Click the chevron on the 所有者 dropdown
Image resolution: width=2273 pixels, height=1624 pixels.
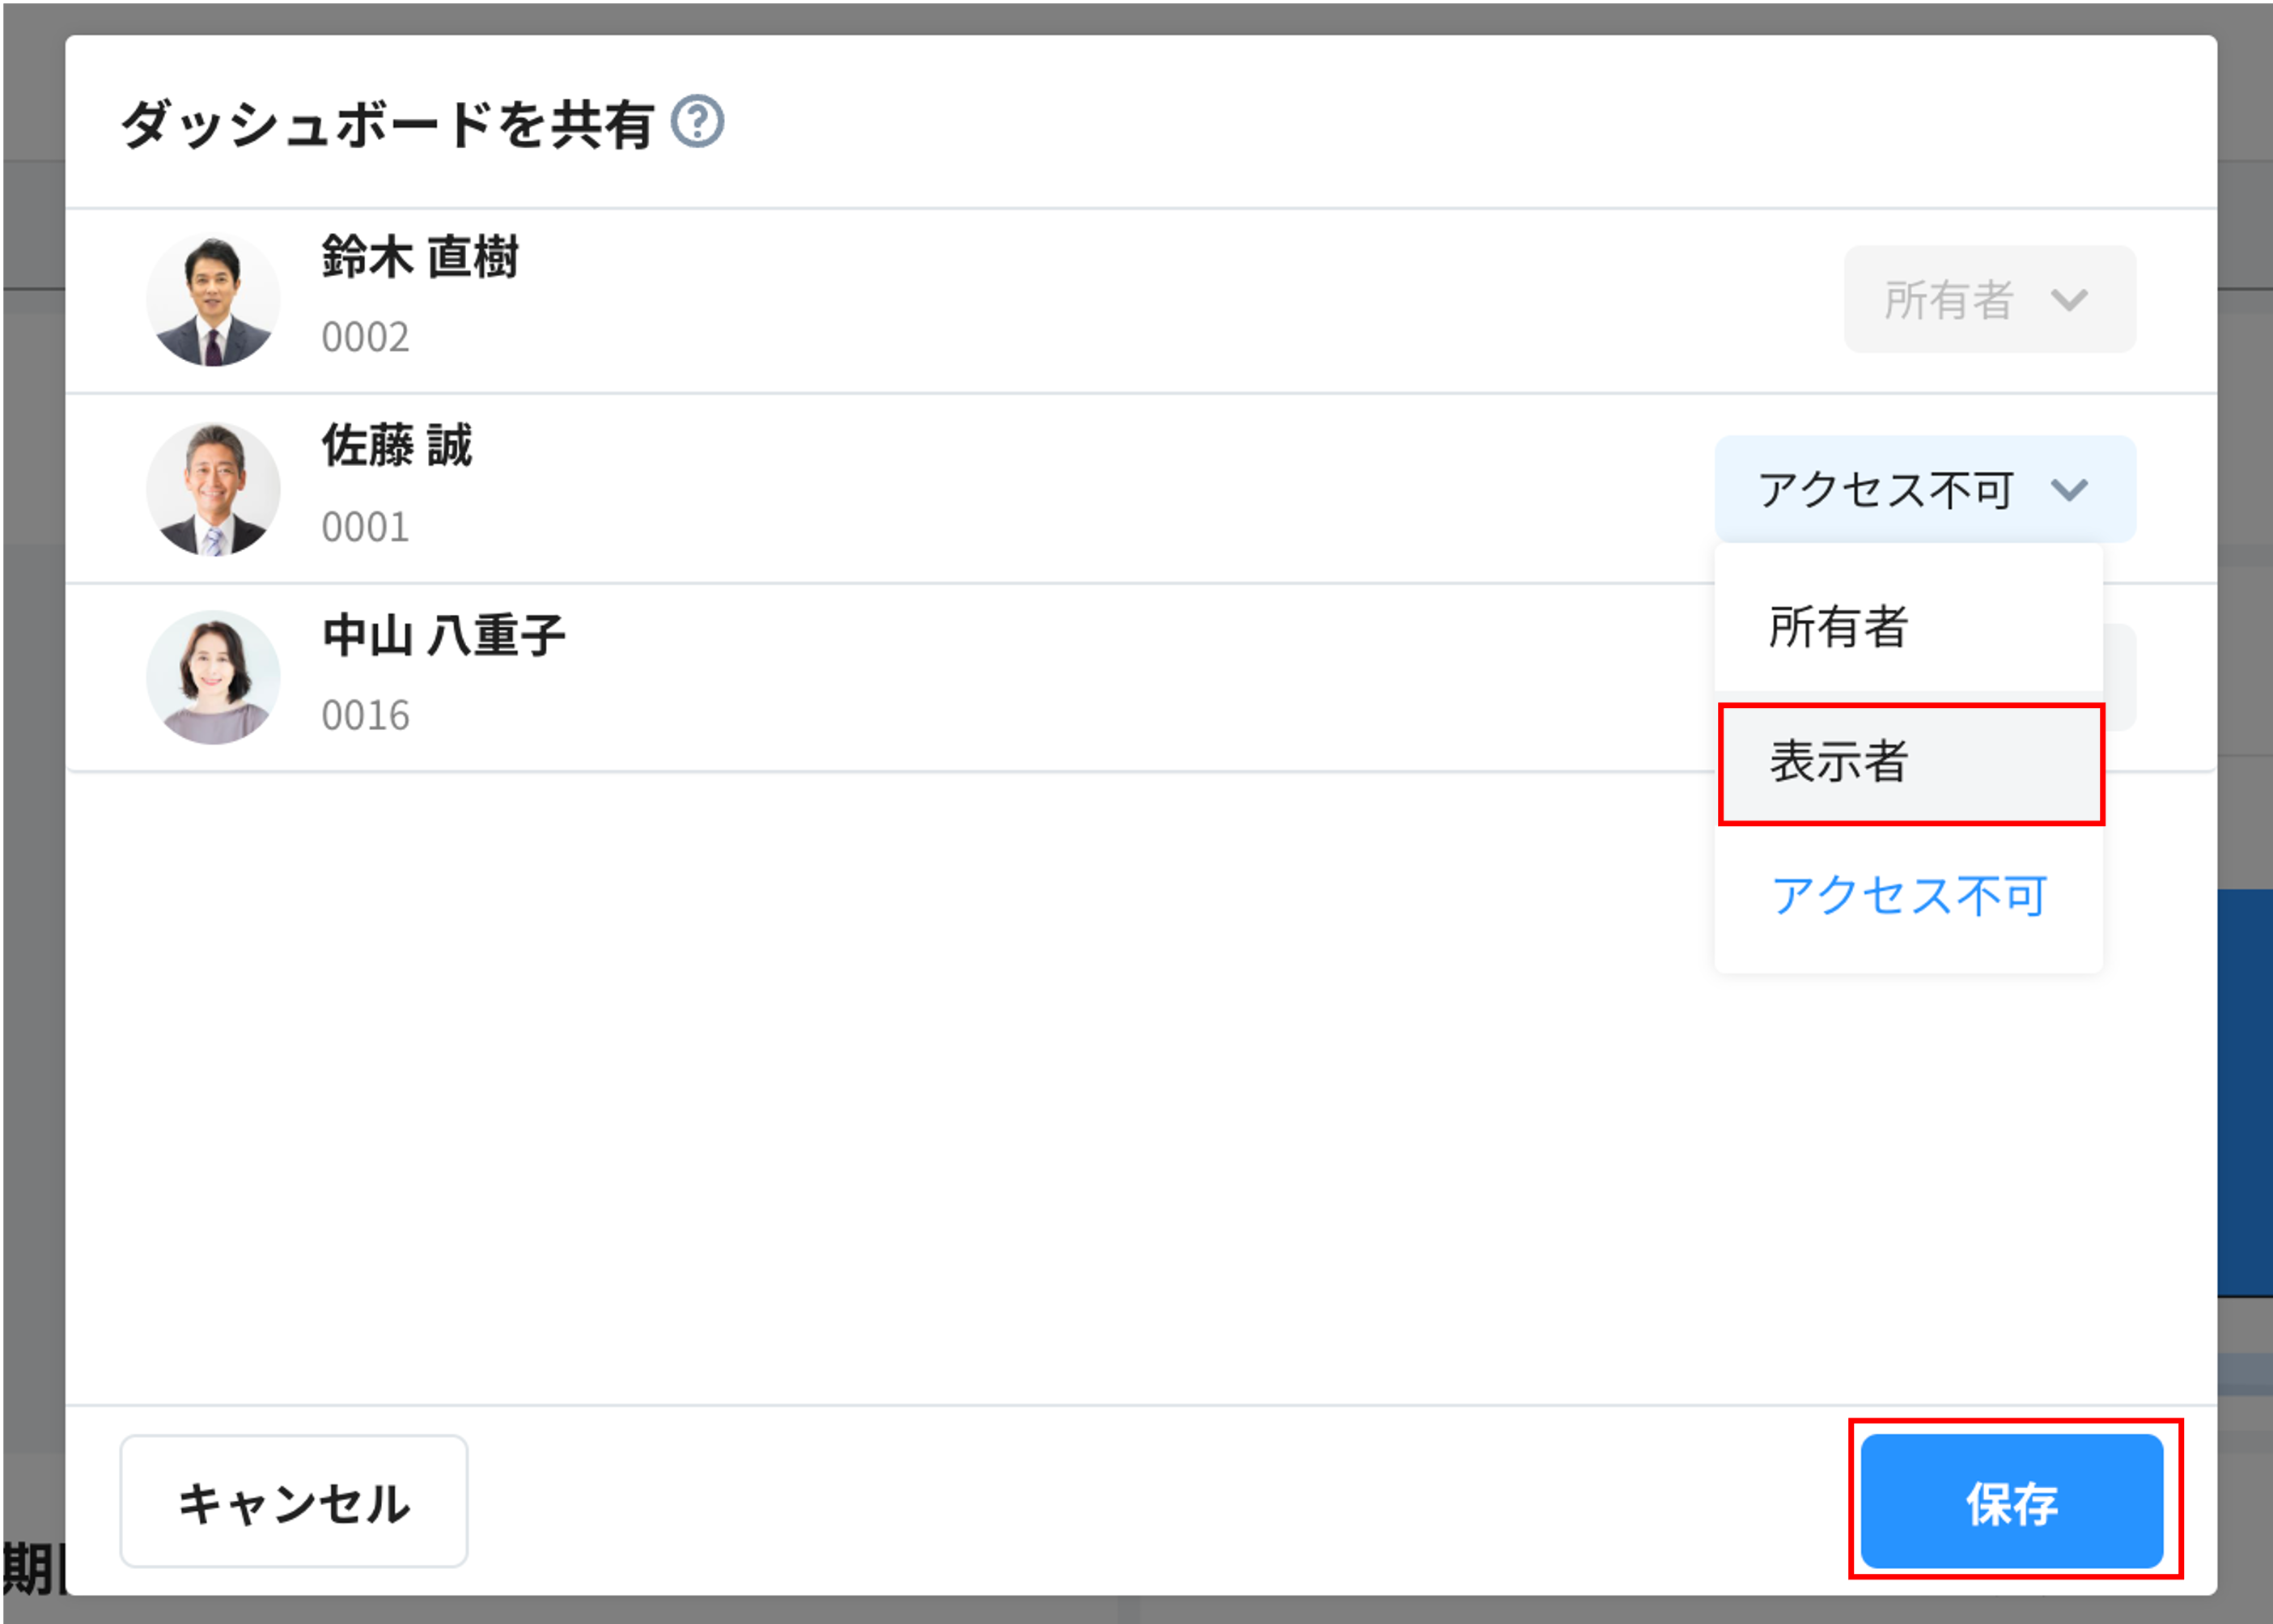(x=2070, y=299)
